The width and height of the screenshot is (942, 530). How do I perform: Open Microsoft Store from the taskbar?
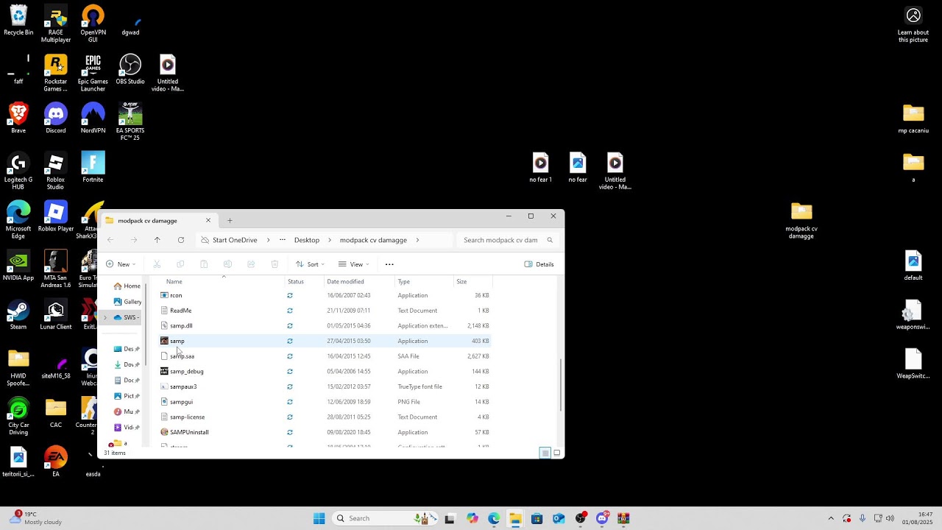[x=537, y=518]
